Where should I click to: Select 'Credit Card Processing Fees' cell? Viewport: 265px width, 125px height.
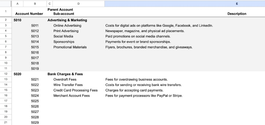point(75,90)
